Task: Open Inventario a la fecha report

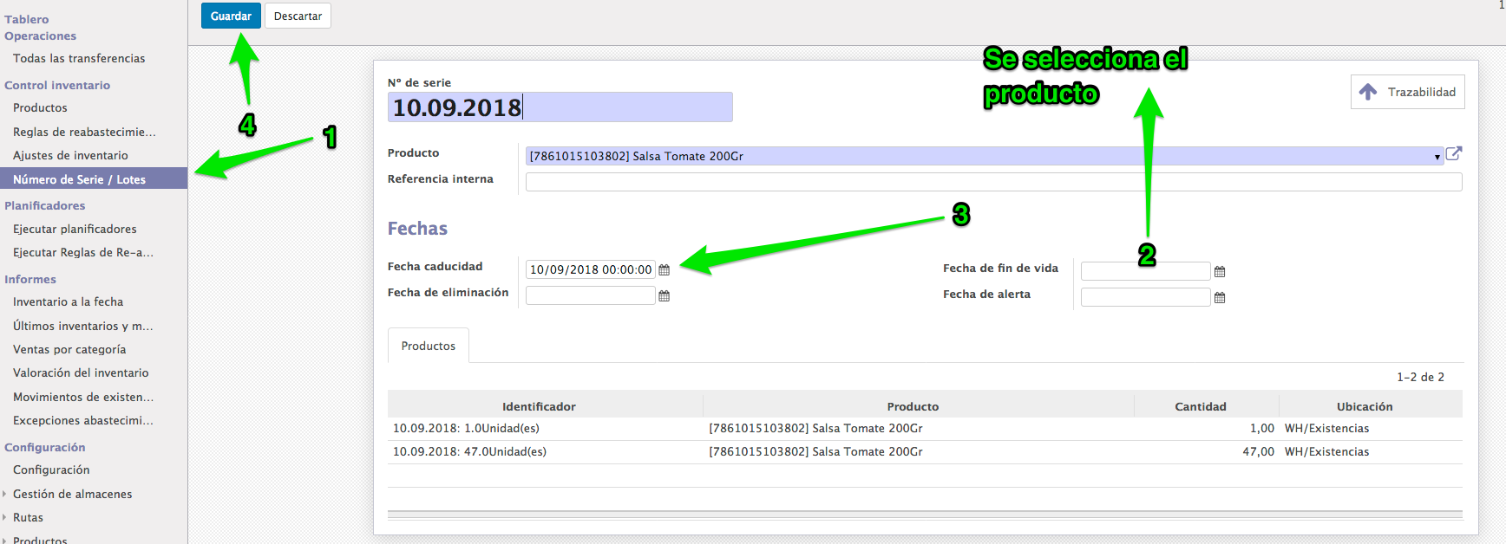Action: (x=68, y=301)
